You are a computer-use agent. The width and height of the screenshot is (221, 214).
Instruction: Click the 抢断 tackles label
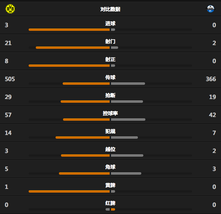(x=110, y=95)
